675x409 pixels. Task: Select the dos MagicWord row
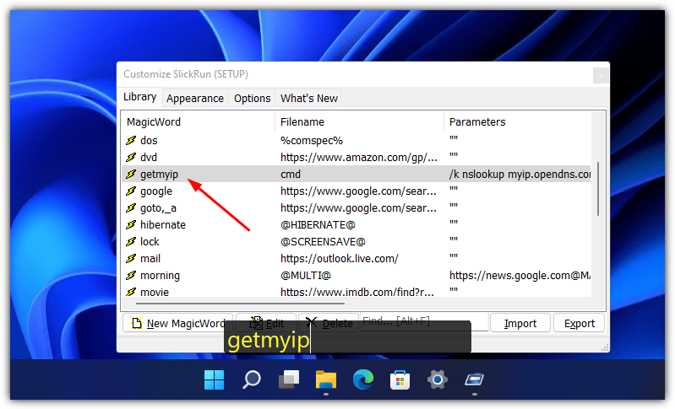tap(357, 141)
